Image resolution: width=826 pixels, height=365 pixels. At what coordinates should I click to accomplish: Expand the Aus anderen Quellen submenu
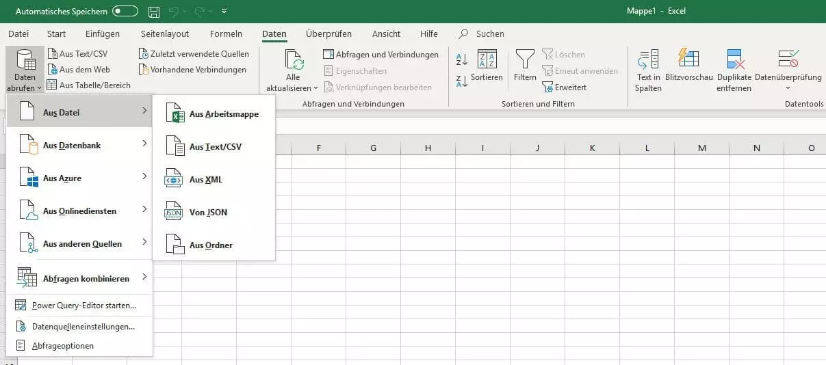point(79,243)
